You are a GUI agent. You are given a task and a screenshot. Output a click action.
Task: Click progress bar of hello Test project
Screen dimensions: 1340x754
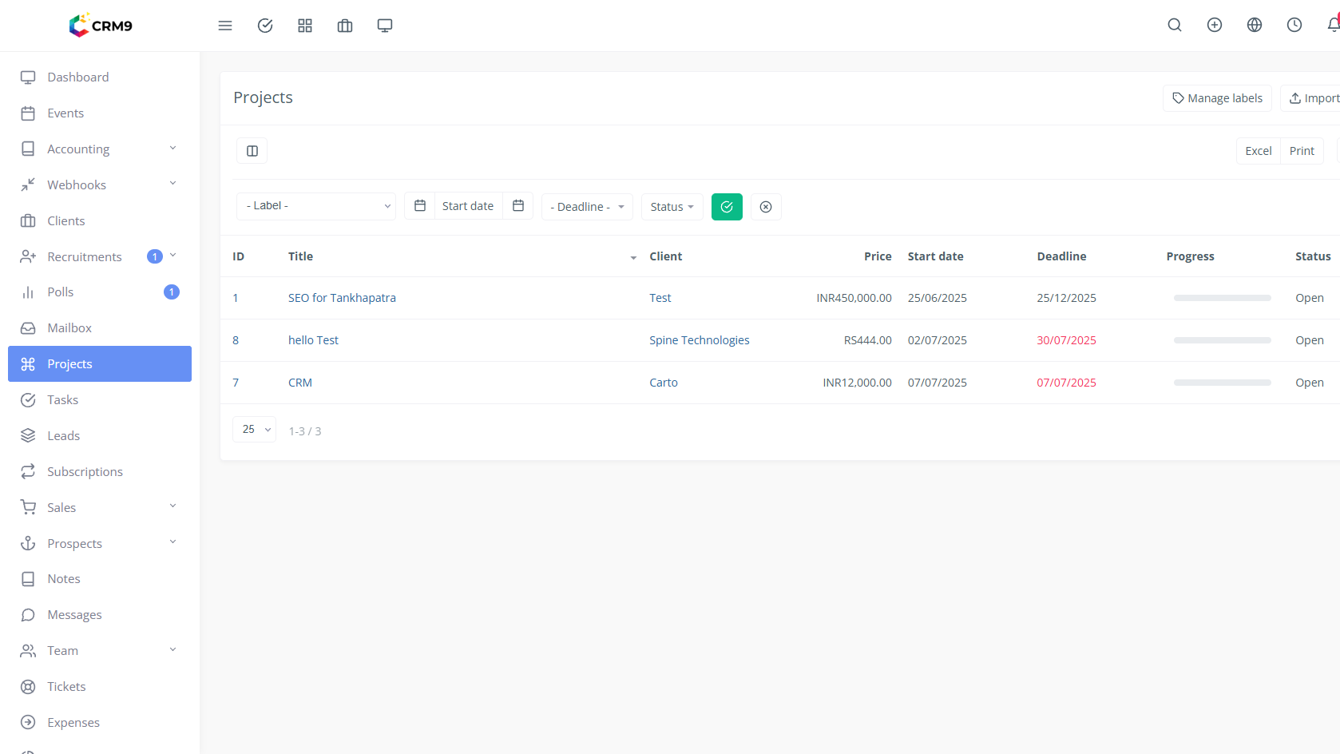pyautogui.click(x=1222, y=340)
